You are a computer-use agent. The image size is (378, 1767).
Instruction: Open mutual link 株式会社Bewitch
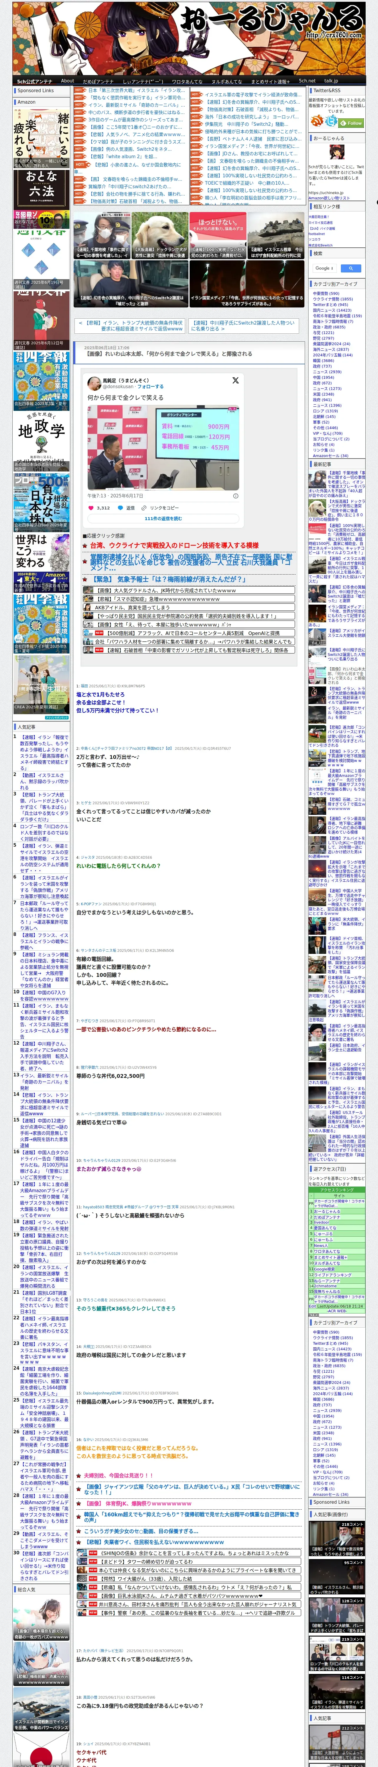coord(320,245)
